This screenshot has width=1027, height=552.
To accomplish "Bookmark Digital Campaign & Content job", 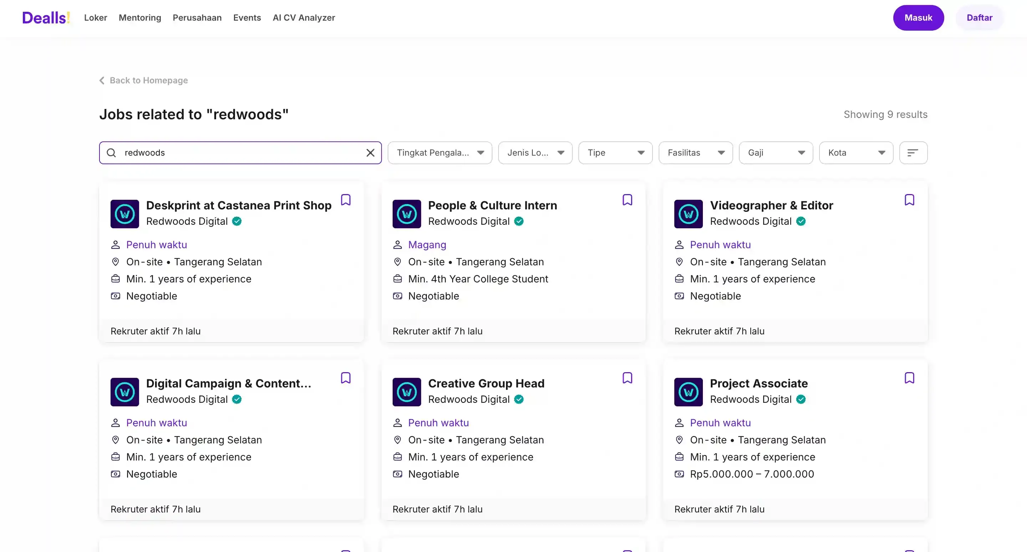I will (346, 378).
